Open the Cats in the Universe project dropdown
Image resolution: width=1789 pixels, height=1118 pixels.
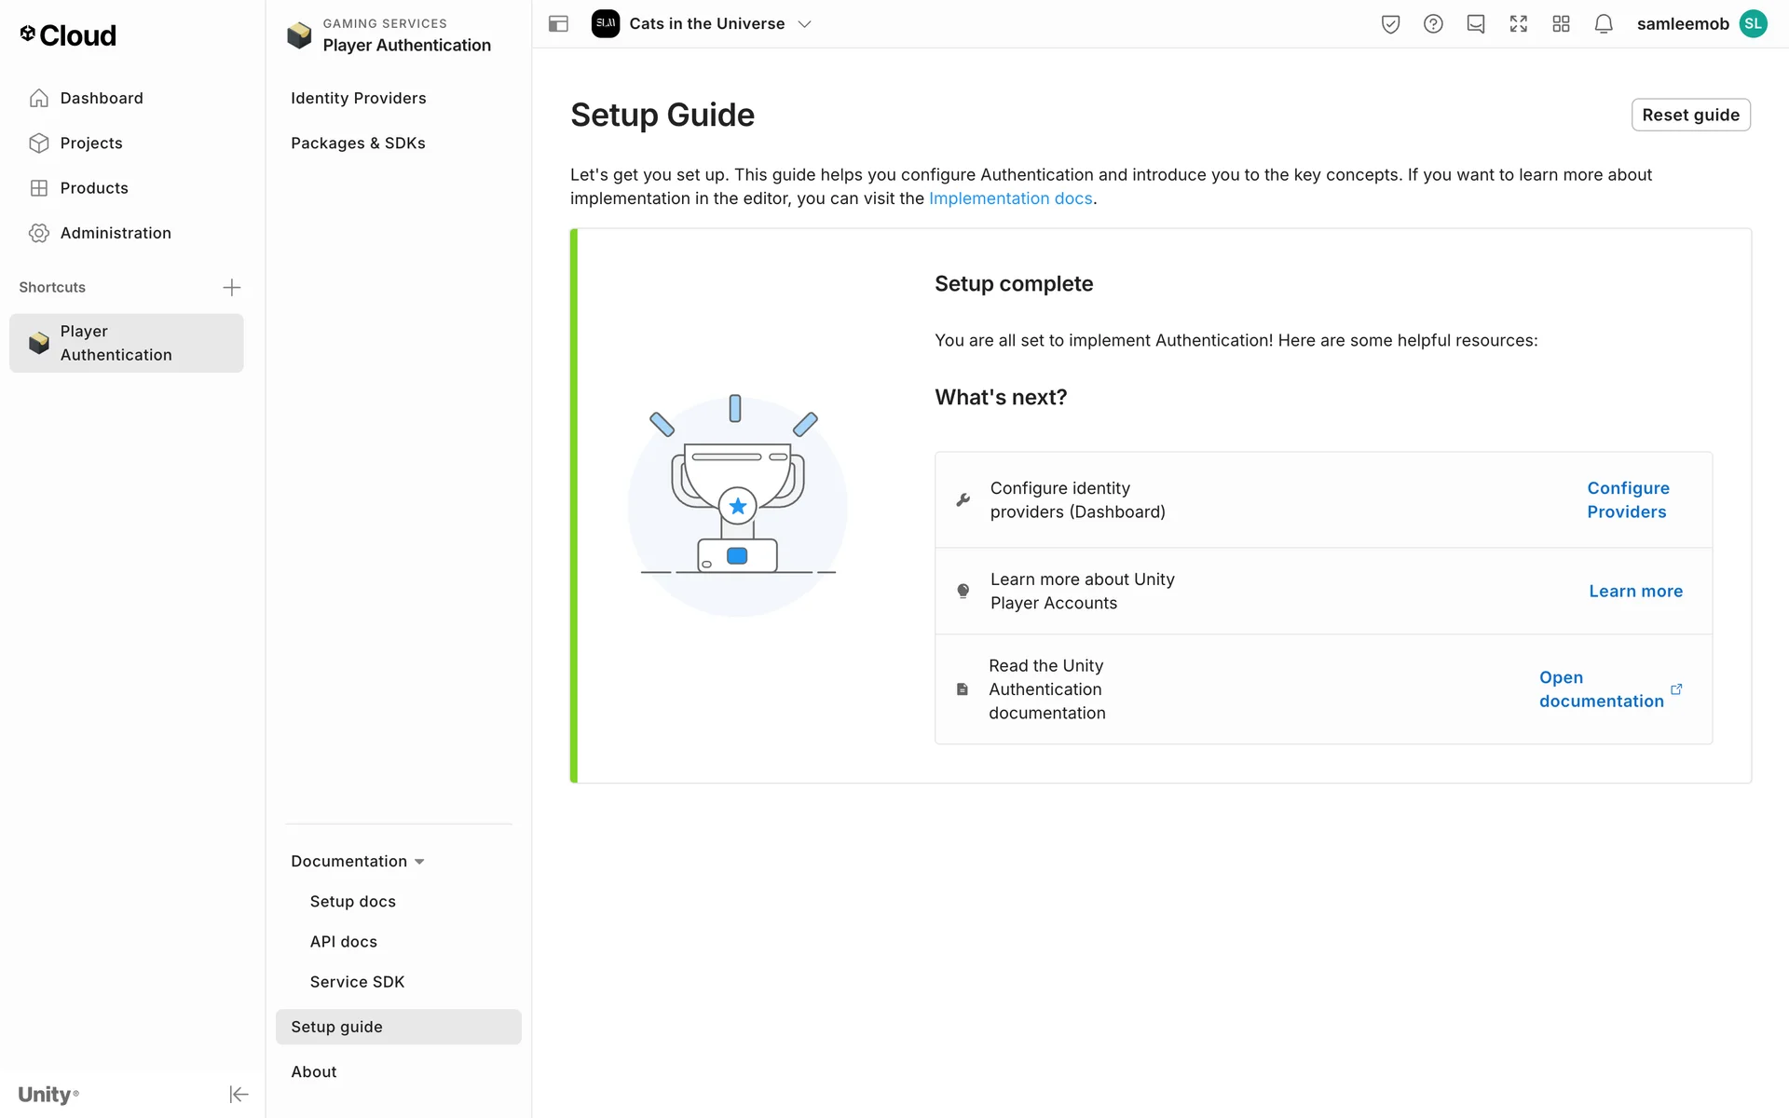pyautogui.click(x=703, y=24)
